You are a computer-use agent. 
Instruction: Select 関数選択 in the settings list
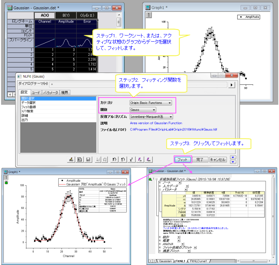point(58,98)
